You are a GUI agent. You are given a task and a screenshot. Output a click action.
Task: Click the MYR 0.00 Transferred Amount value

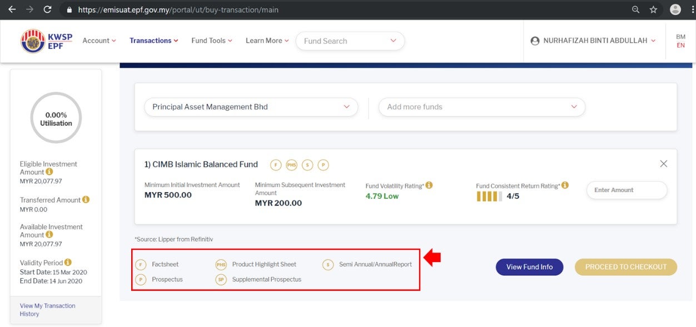tap(34, 209)
